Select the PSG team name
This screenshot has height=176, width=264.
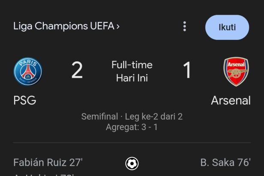pyautogui.click(x=25, y=100)
